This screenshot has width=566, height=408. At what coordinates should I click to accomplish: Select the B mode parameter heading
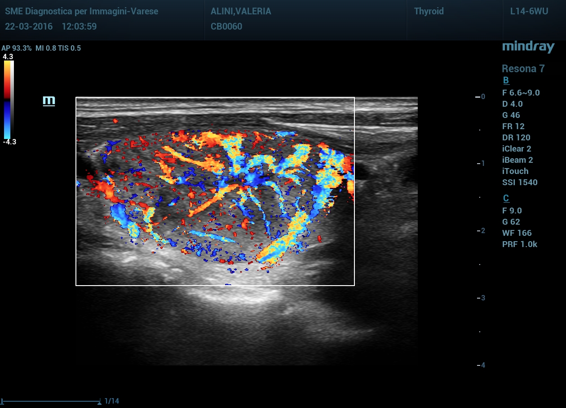click(506, 81)
